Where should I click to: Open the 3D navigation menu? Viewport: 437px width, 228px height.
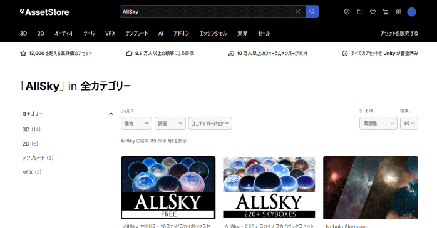click(23, 33)
